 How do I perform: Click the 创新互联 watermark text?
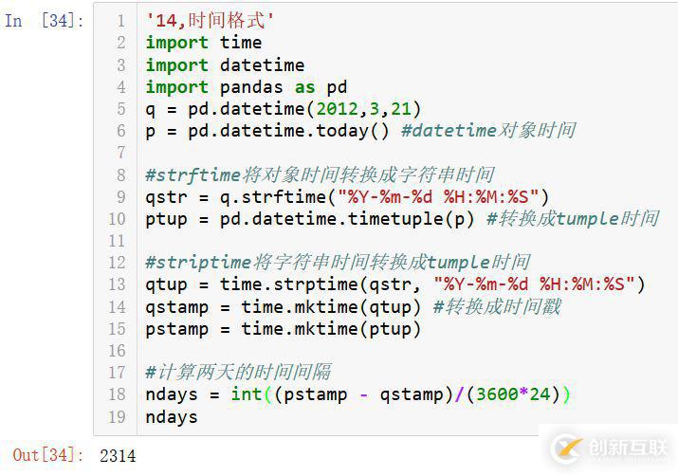pyautogui.click(x=626, y=447)
